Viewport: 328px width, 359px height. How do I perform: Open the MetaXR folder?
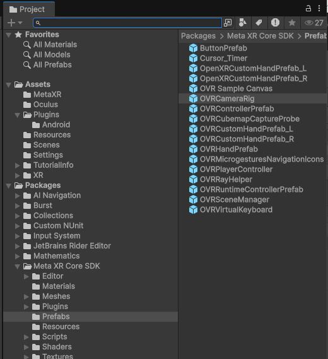tap(42, 95)
